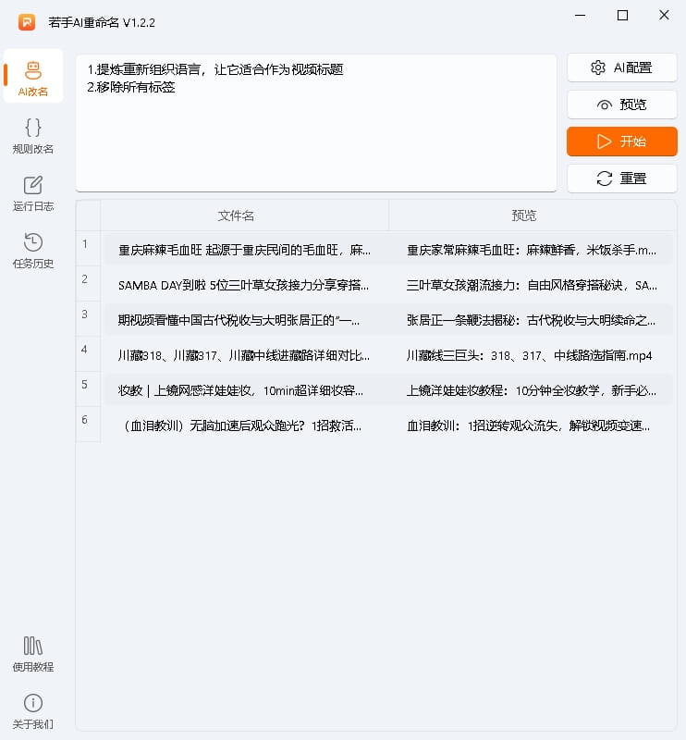Maximize the 若手AI重命名 window
Viewport: 686px width, 740px height.
click(x=622, y=16)
